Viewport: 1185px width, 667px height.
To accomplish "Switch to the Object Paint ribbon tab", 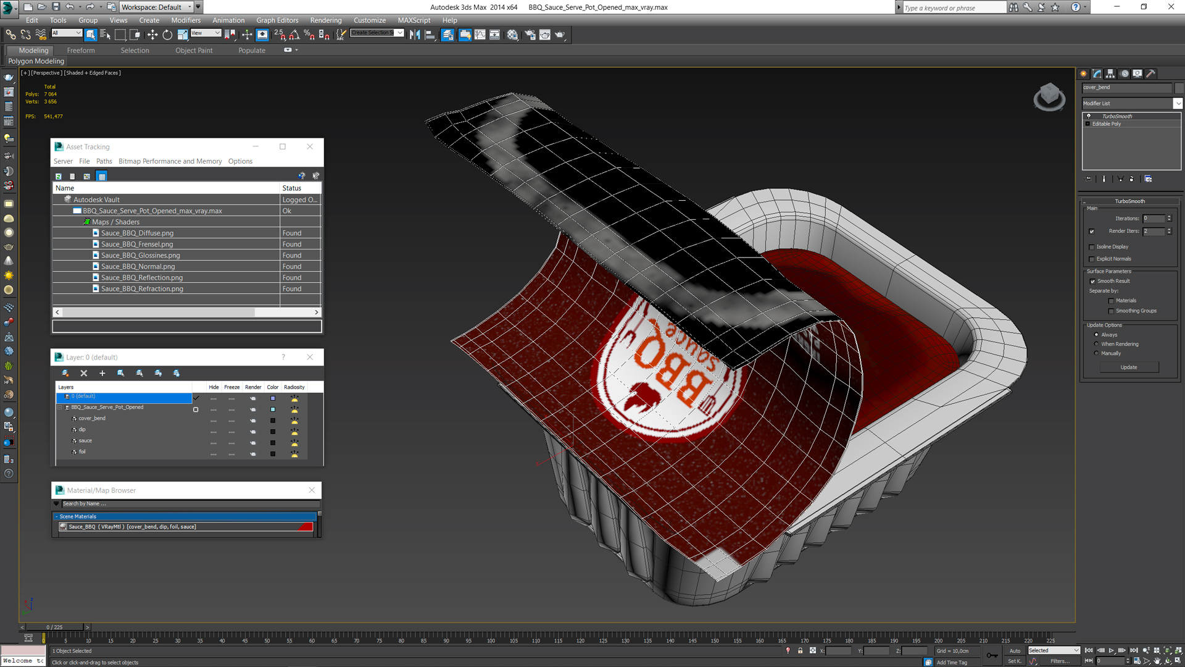I will tap(194, 51).
